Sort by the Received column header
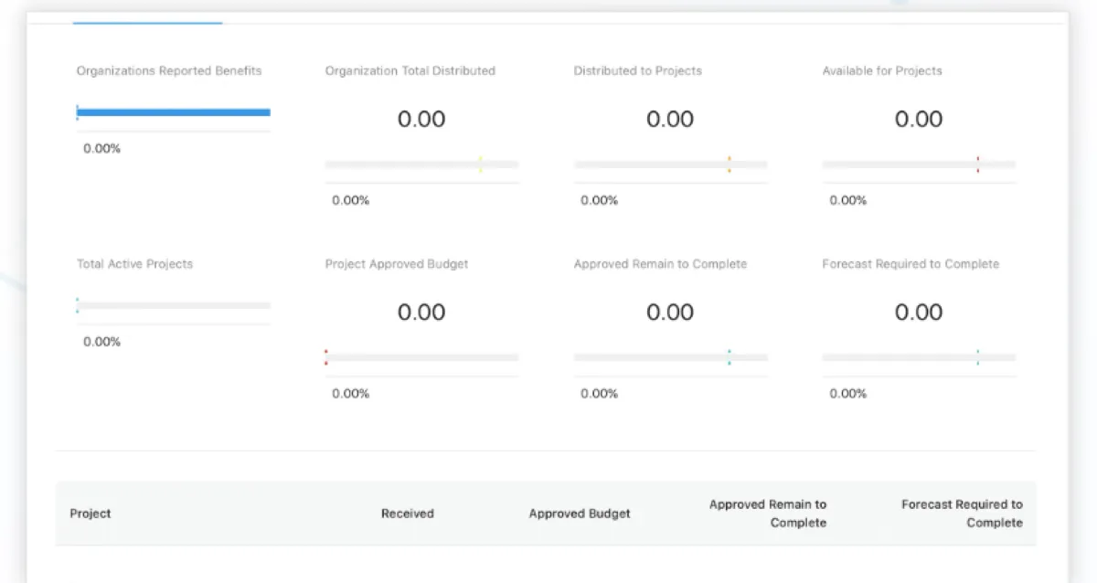Viewport: 1097px width, 583px height. click(x=408, y=514)
